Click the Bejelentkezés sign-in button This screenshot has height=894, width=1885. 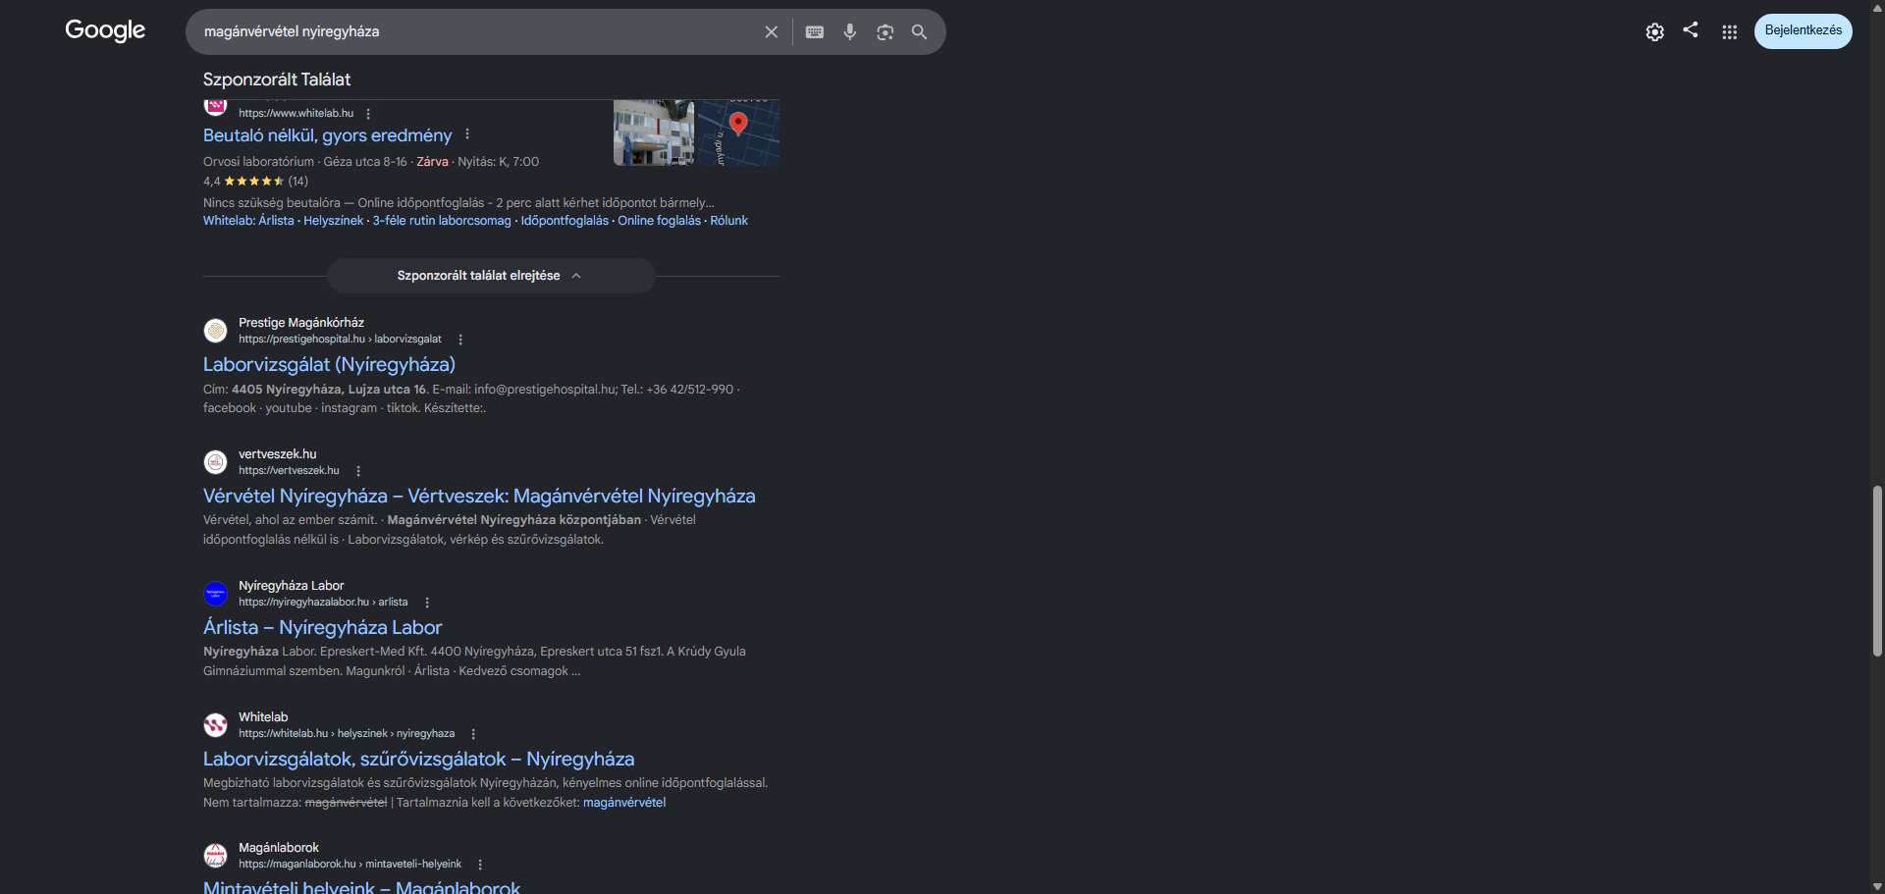1804,30
